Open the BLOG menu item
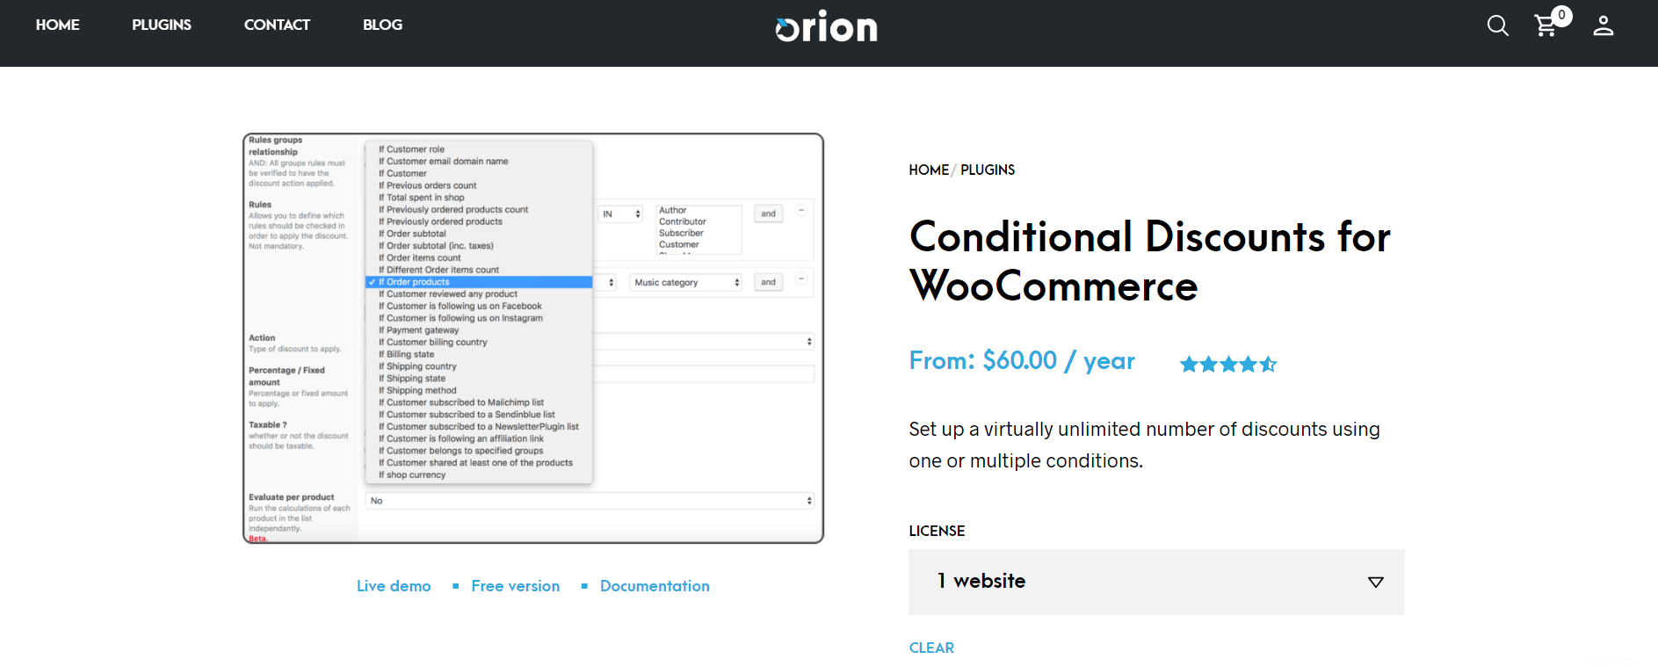Image resolution: width=1658 pixels, height=666 pixels. 382,25
